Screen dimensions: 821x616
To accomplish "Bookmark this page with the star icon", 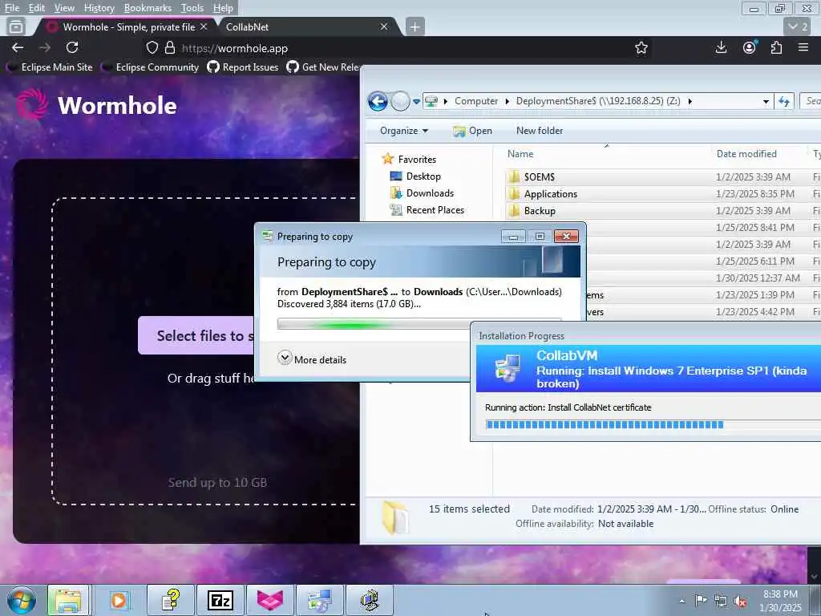I will pyautogui.click(x=641, y=47).
